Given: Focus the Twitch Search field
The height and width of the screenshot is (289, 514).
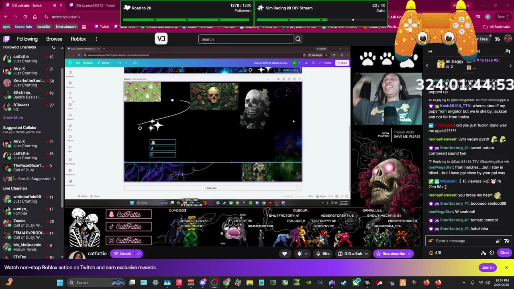Looking at the screenshot, I should [245, 39].
